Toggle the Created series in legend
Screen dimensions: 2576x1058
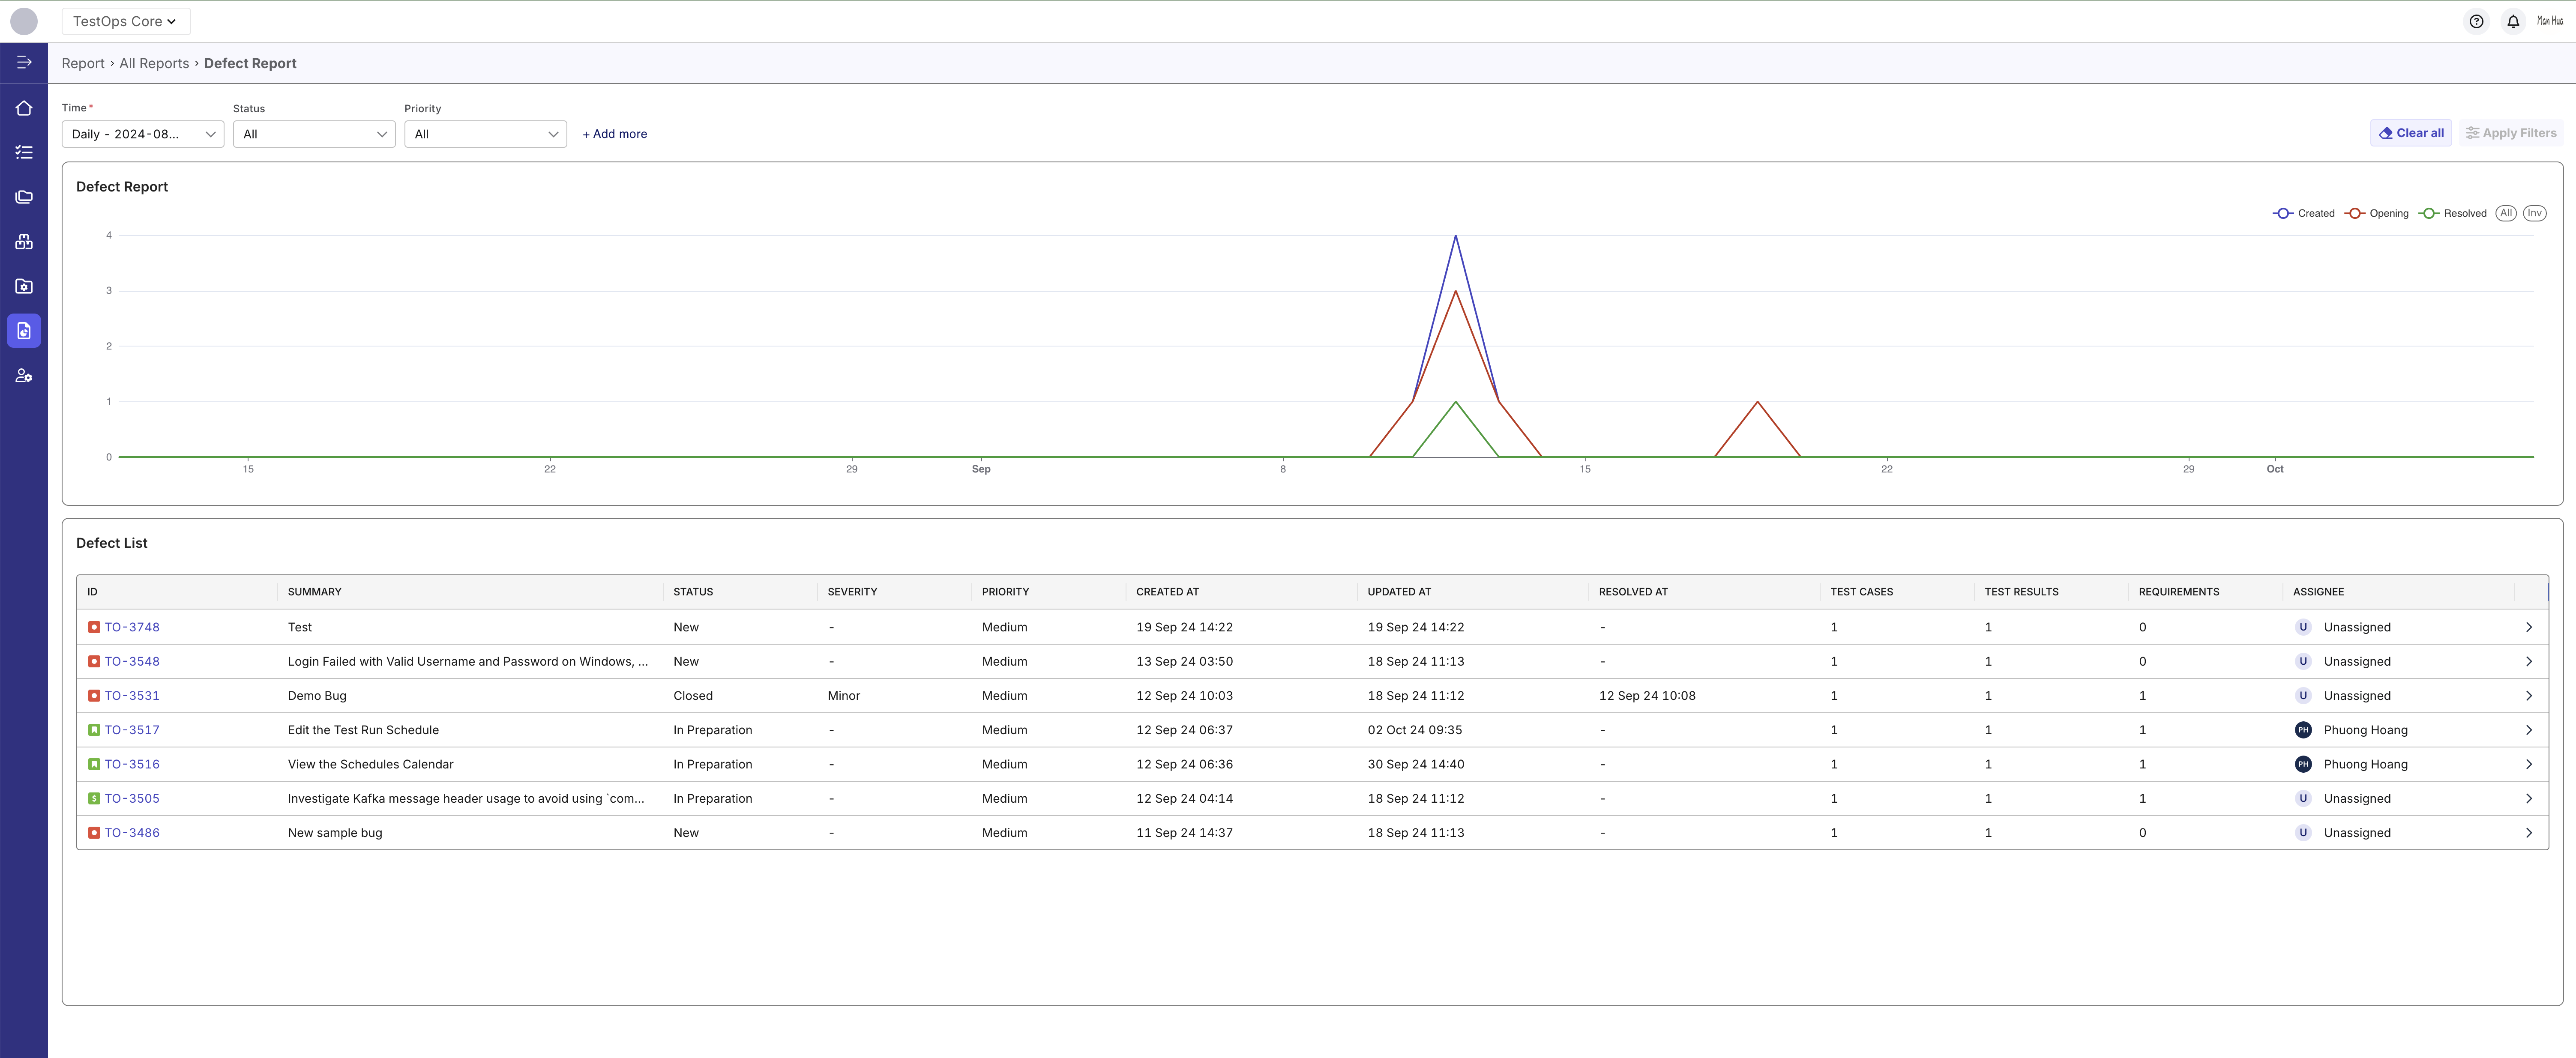click(2303, 213)
